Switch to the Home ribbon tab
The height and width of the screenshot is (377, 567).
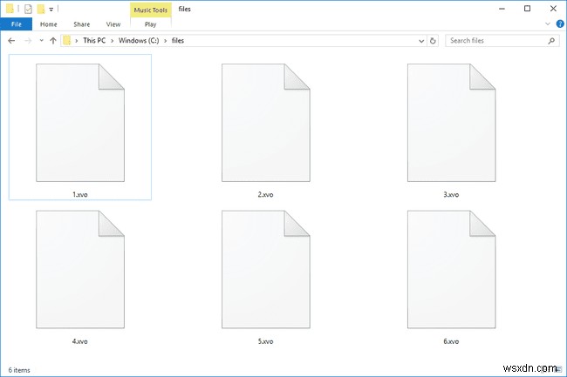(49, 24)
